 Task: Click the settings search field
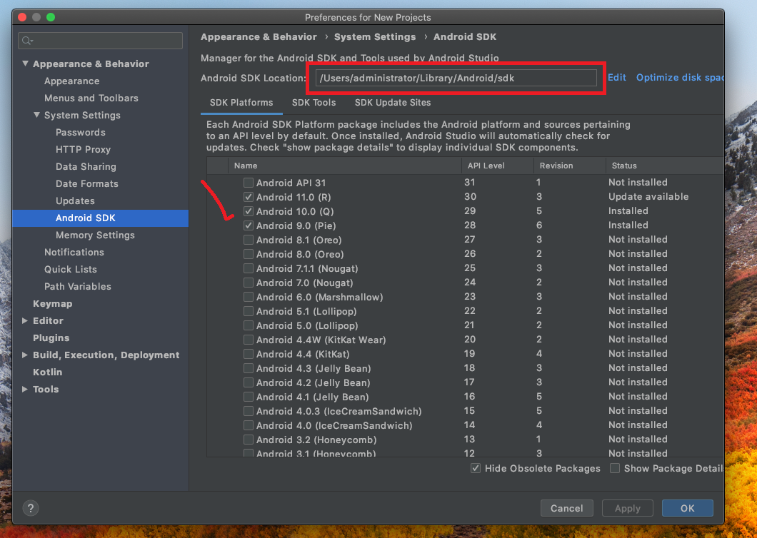pos(101,41)
